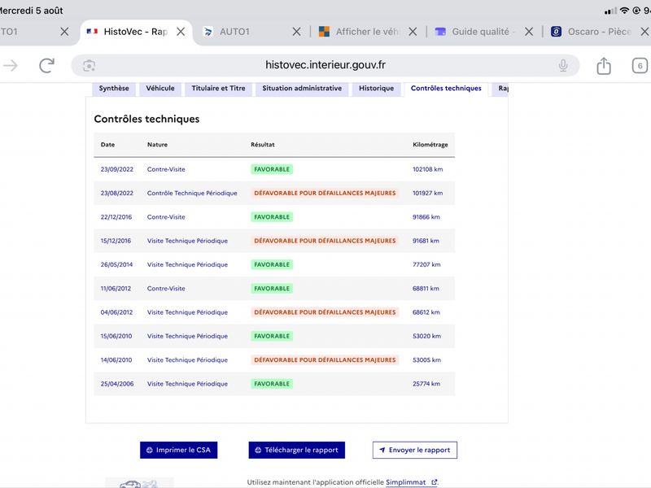Tap the histovec.interieur.gouv.fr address field
The image size is (651, 488).
[325, 66]
